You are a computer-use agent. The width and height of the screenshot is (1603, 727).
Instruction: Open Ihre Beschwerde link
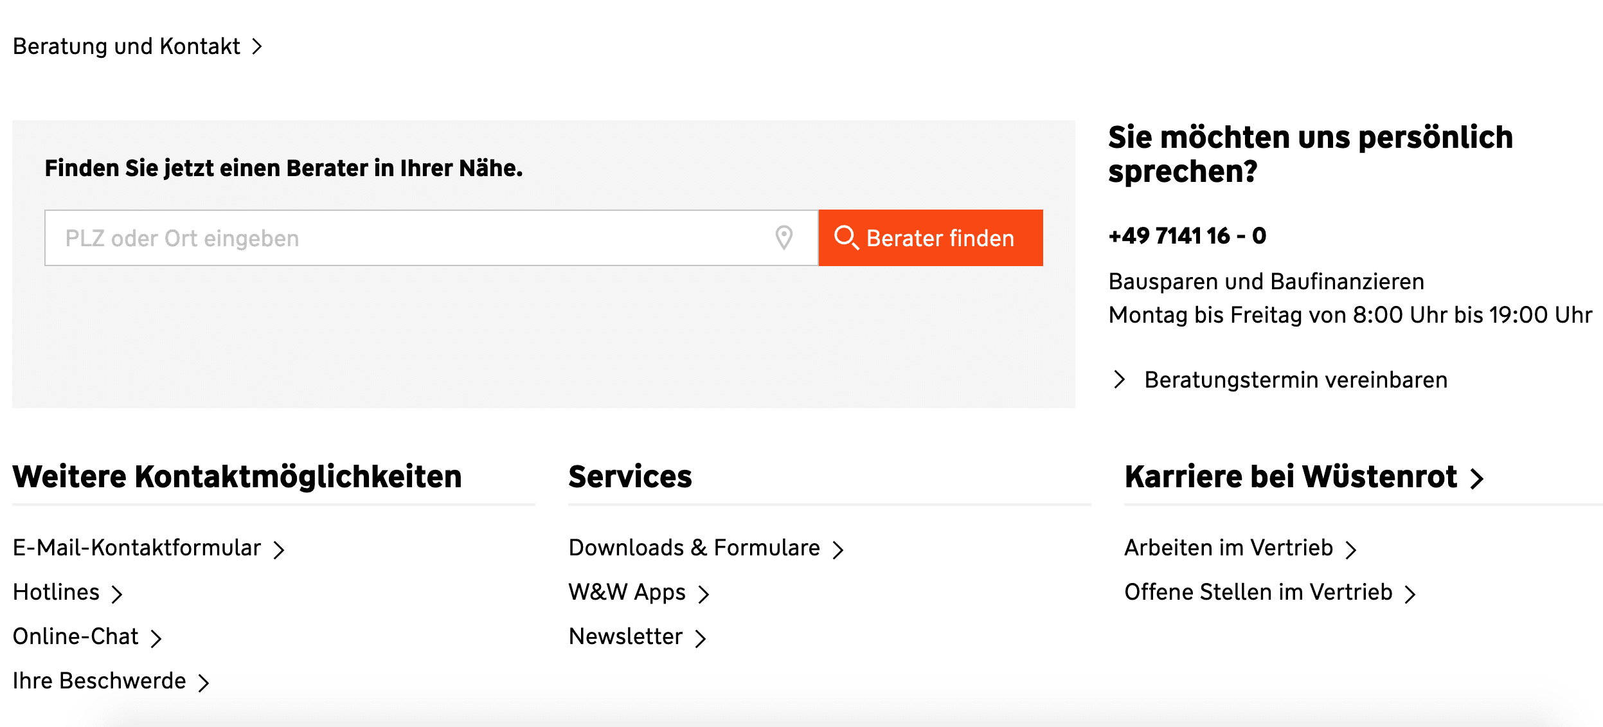click(100, 681)
